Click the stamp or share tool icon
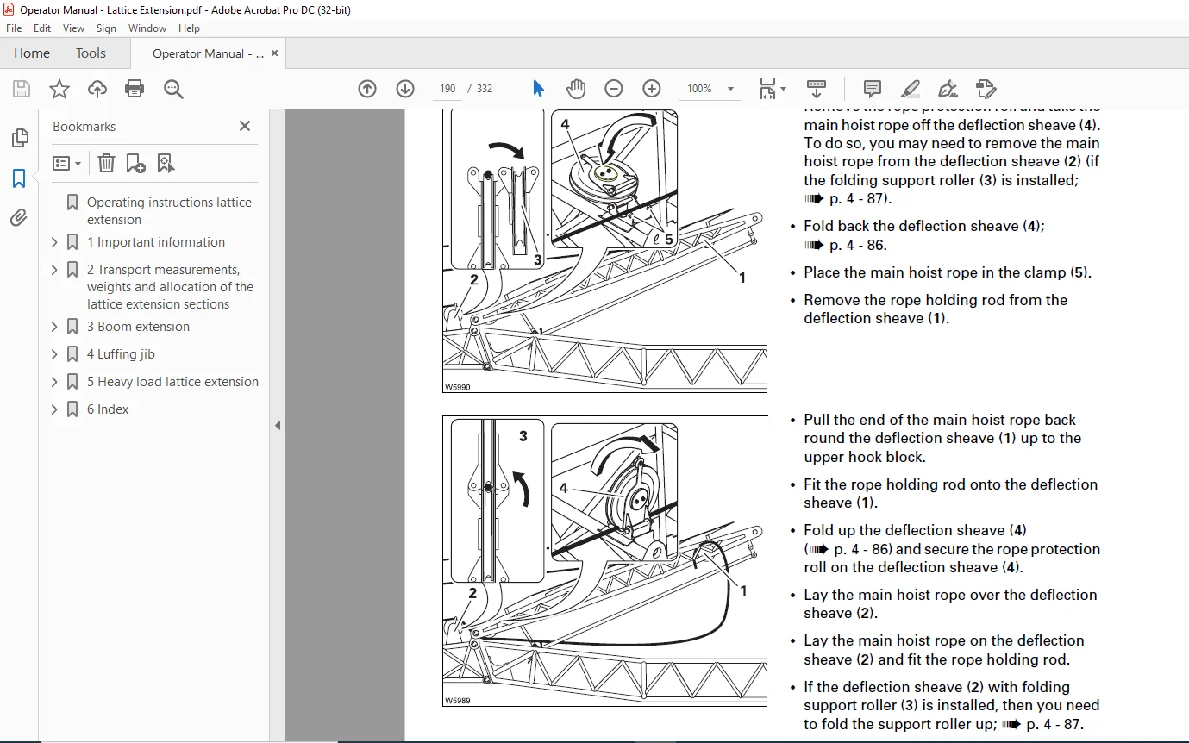 pos(986,89)
